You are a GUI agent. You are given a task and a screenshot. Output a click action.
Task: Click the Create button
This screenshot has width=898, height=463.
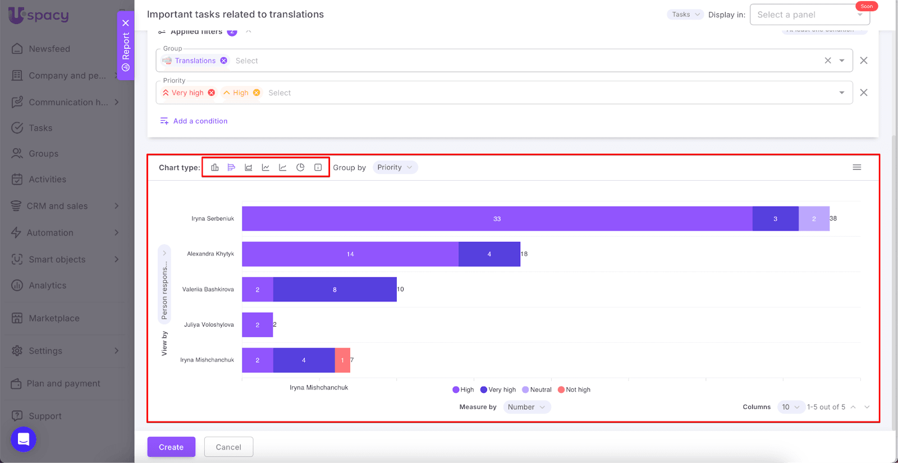tap(171, 447)
